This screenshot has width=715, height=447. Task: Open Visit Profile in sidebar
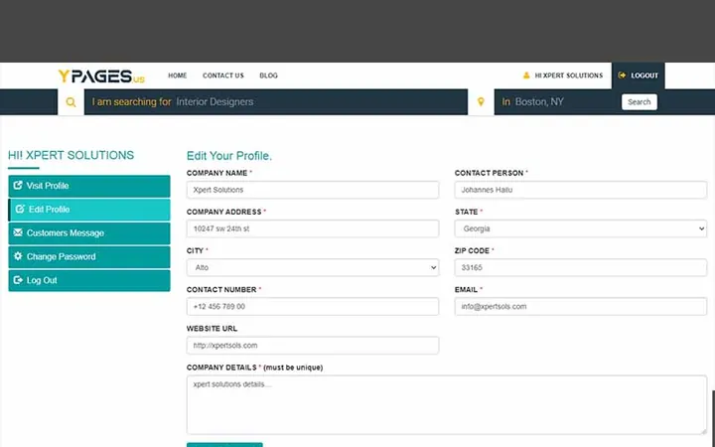click(x=89, y=186)
